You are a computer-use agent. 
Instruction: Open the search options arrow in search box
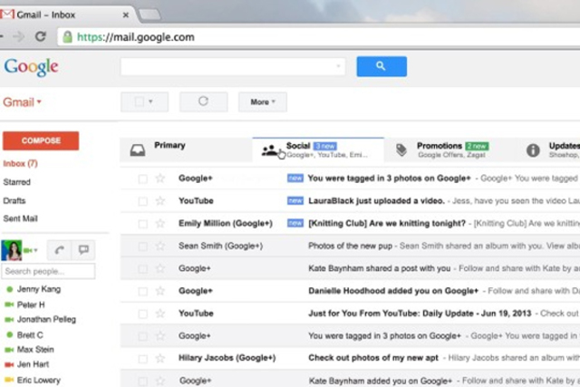point(338,66)
